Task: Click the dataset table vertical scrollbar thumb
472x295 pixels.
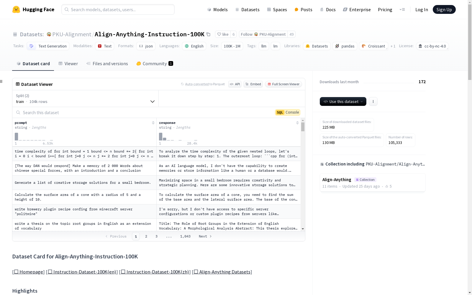Action: coord(303,127)
